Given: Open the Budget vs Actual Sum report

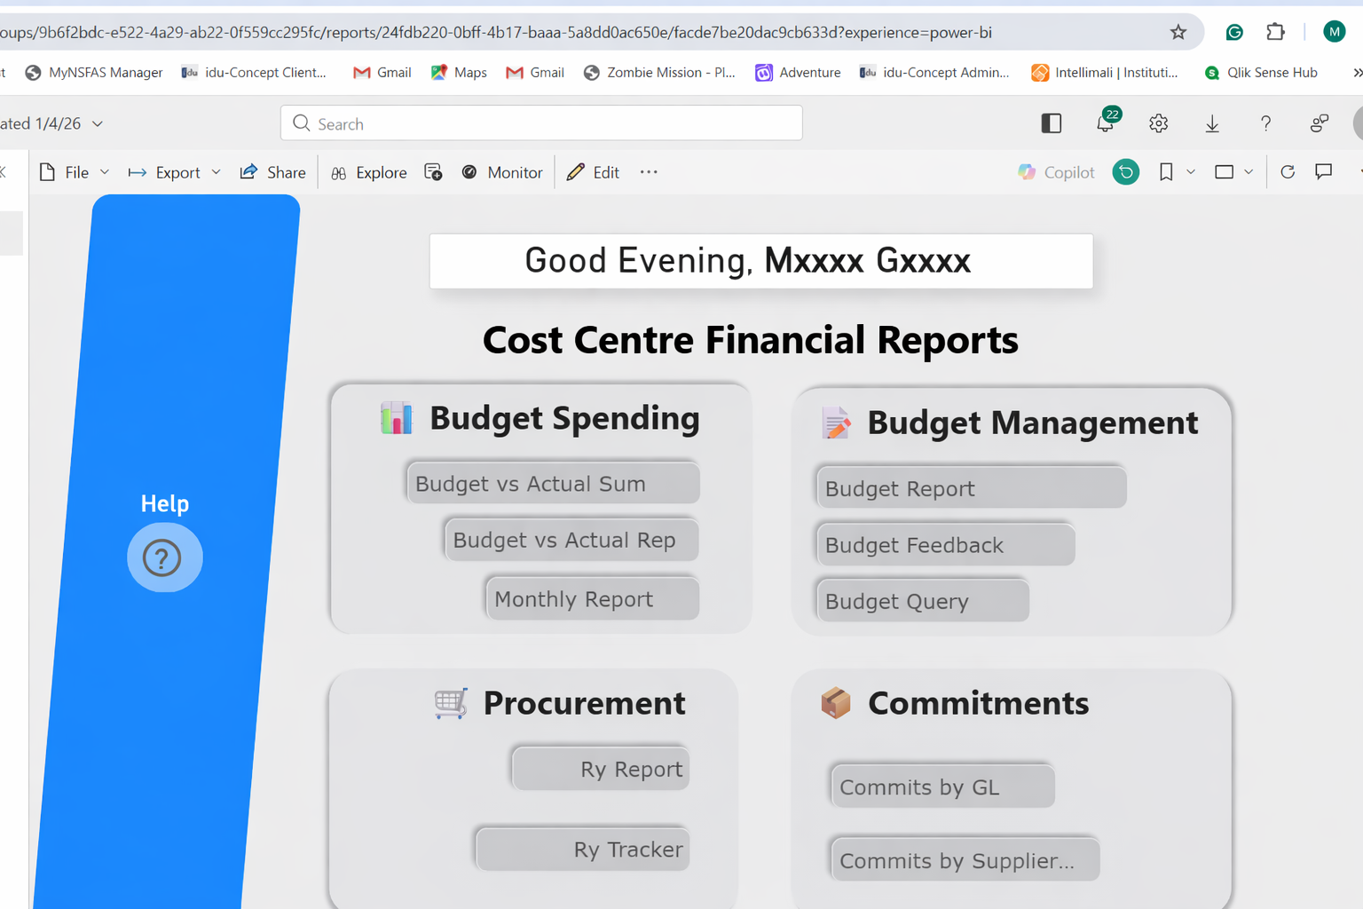Looking at the screenshot, I should pyautogui.click(x=552, y=484).
